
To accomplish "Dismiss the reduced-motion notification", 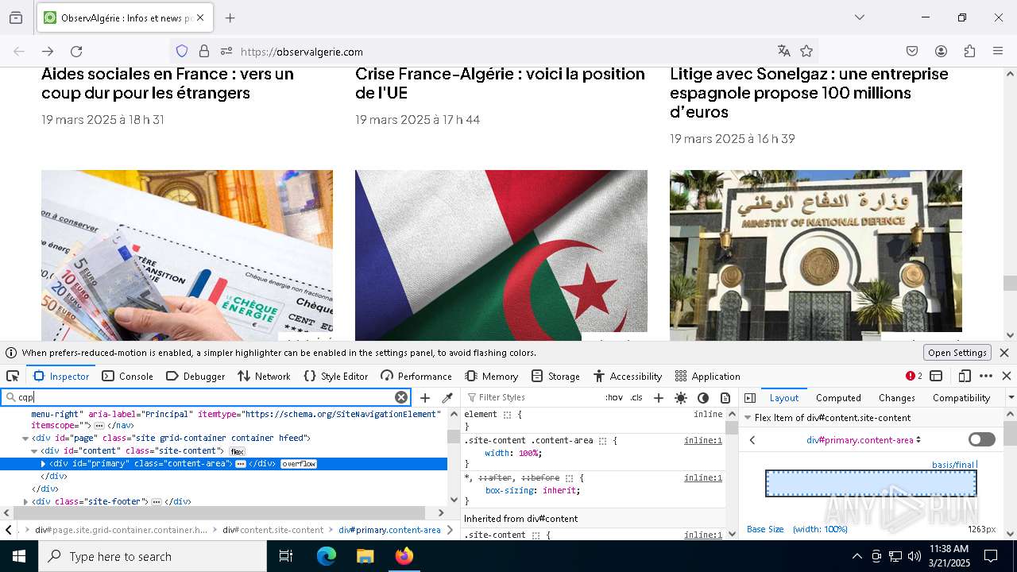I will pyautogui.click(x=1004, y=353).
